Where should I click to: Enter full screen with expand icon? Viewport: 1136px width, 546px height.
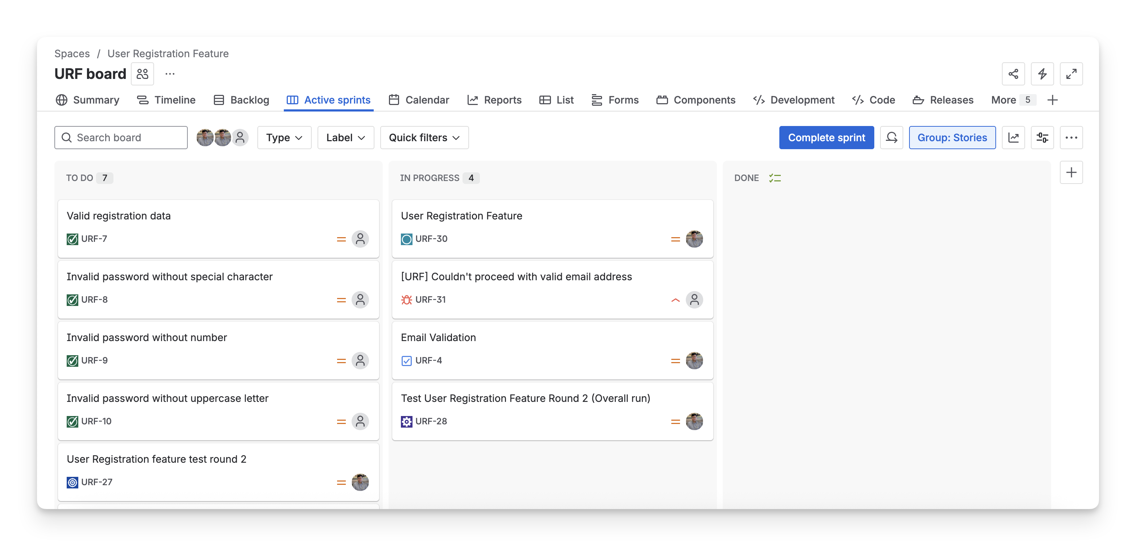click(x=1071, y=74)
